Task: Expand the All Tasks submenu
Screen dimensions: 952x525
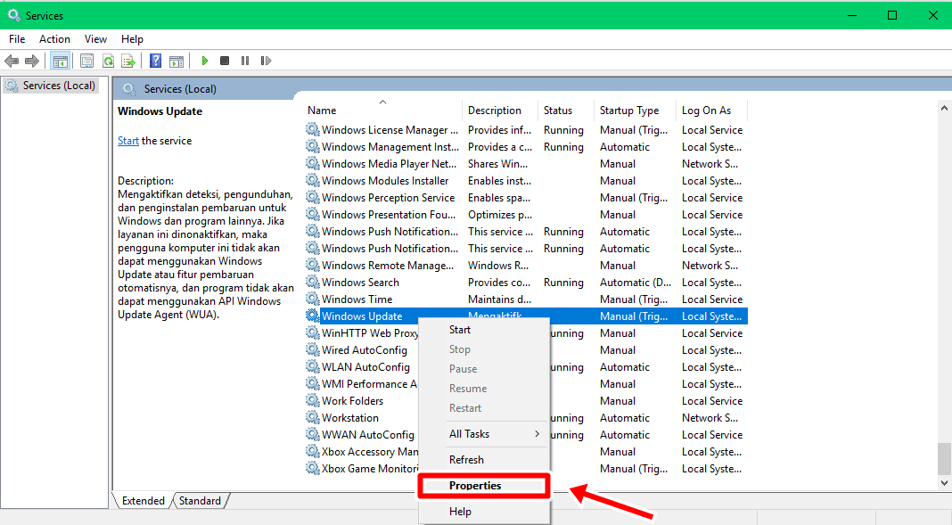Action: pyautogui.click(x=484, y=434)
